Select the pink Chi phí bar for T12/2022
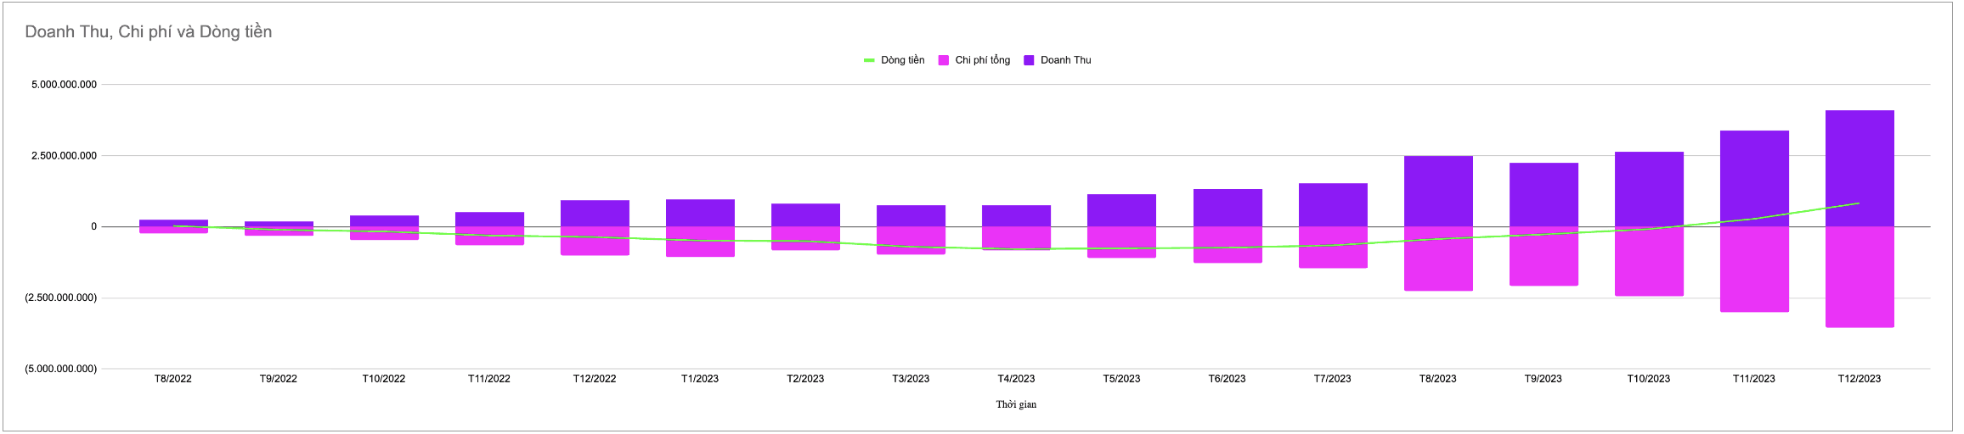1964x434 pixels. (x=595, y=241)
